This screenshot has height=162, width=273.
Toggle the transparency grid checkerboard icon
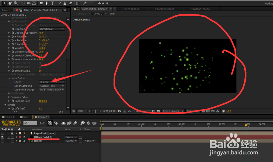[158, 111]
